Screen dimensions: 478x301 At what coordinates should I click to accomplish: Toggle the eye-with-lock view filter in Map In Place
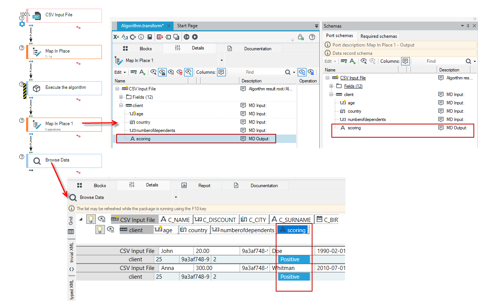coord(162,72)
